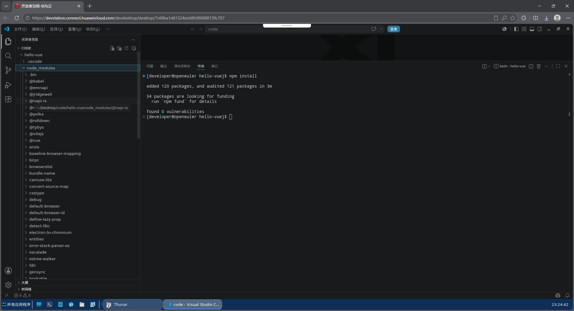Expand the 时间线 timeline section
This screenshot has height=311, width=574.
[78, 289]
